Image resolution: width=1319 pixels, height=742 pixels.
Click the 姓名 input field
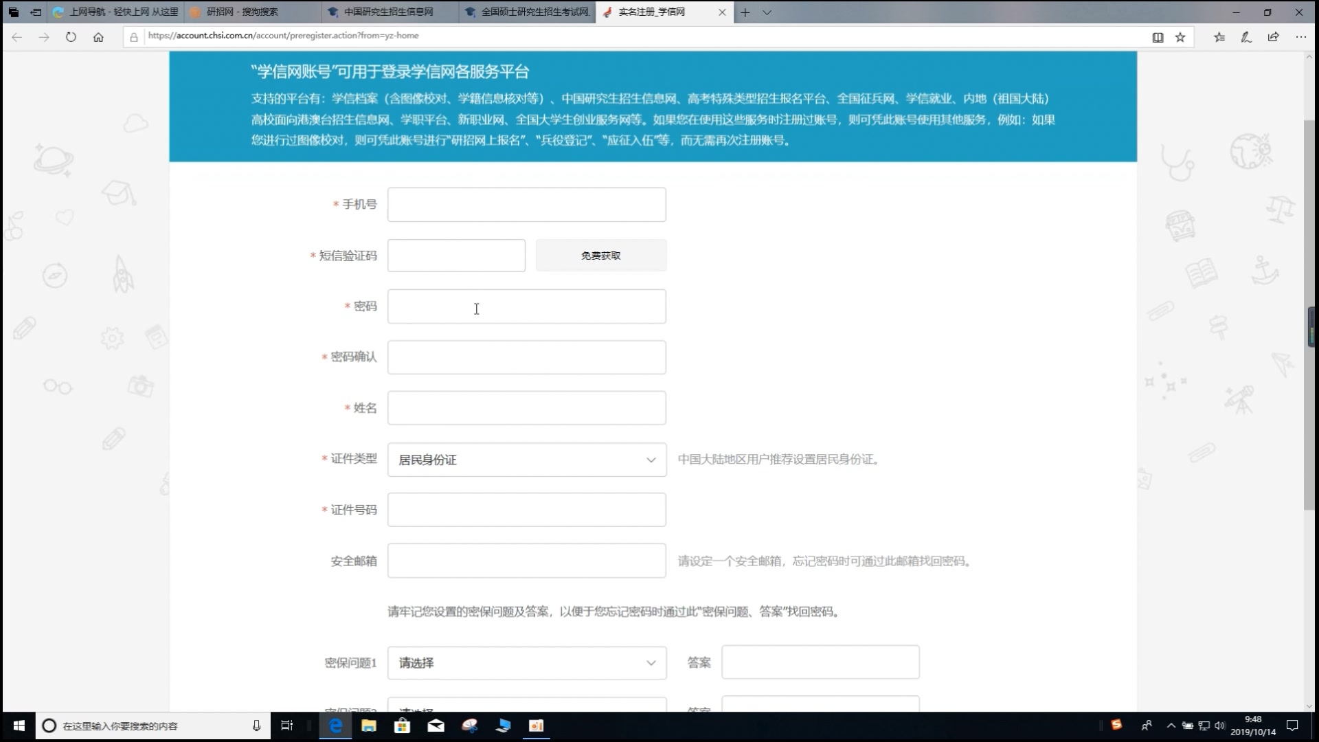click(526, 408)
